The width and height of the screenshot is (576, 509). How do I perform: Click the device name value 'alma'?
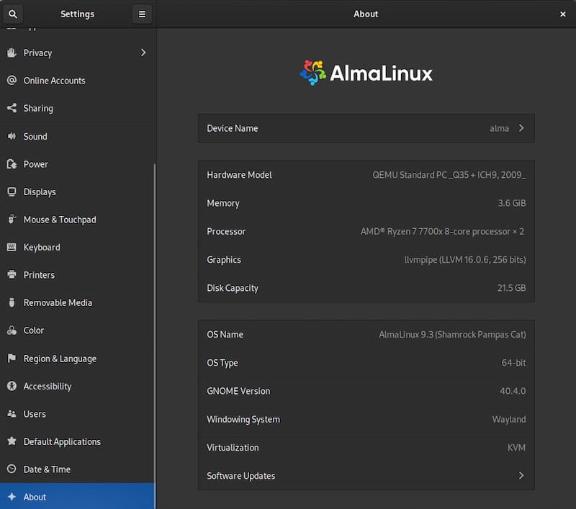tap(499, 128)
